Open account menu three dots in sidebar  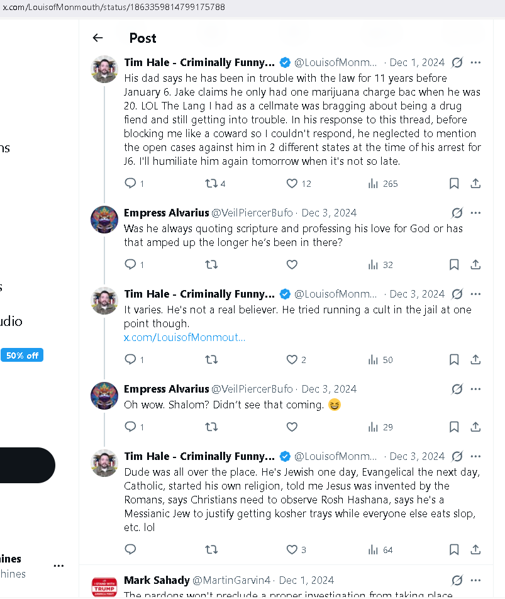point(59,566)
